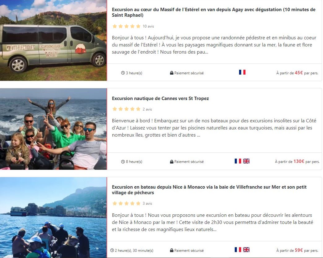
Task: Click the star rating with 10 avis
Action: (x=126, y=26)
